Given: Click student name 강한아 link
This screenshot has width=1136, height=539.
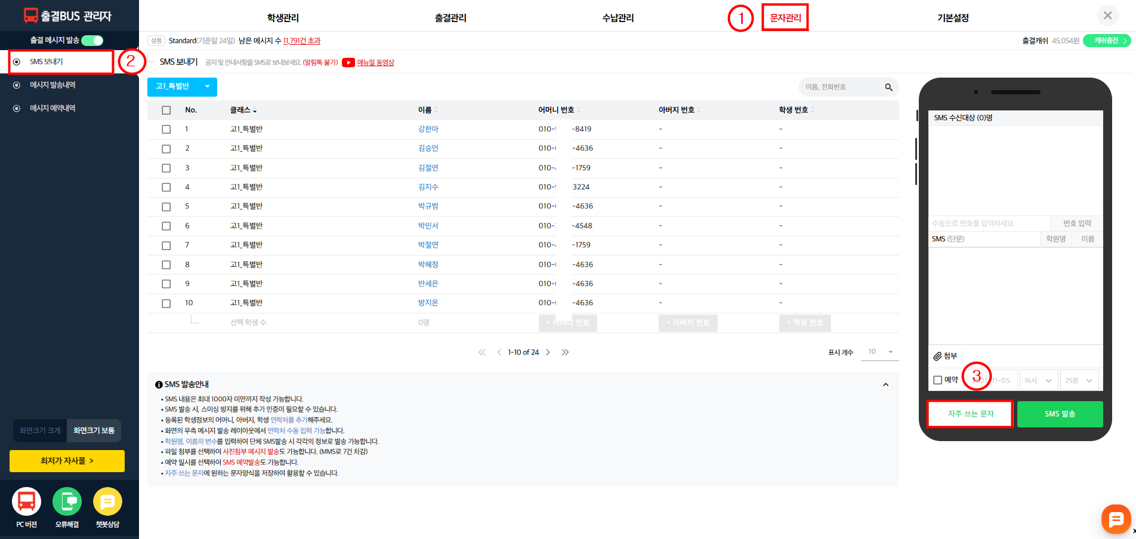Looking at the screenshot, I should 428,129.
